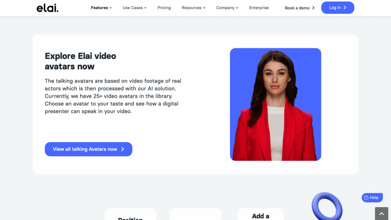Click the elai. logo

[x=47, y=8]
